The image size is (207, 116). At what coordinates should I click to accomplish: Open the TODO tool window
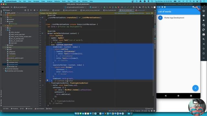click(x=6, y=109)
